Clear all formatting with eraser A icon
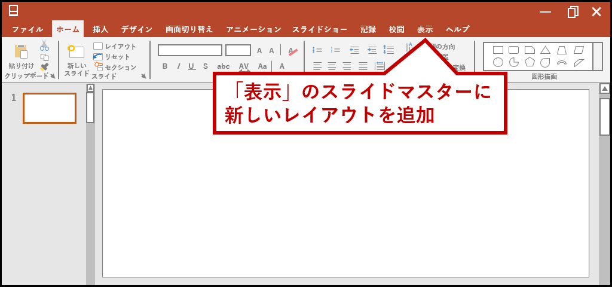Viewport: 612px width, 287px height. coord(293,51)
